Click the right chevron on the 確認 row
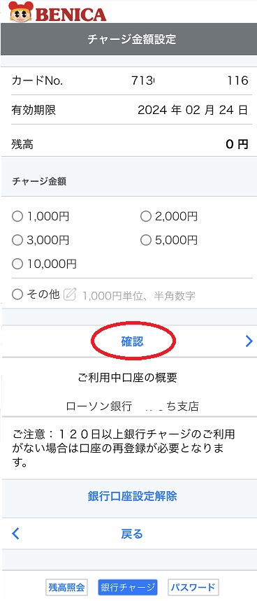Viewport: 257px width, 601px height. point(249,341)
